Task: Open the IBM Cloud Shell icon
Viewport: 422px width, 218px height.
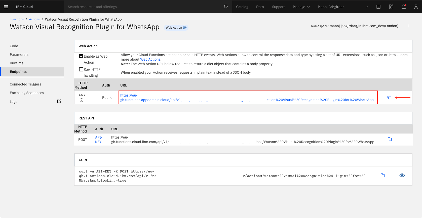Action: coord(378,7)
